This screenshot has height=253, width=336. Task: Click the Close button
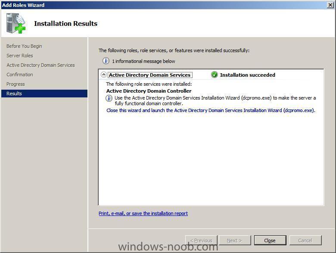point(270,241)
